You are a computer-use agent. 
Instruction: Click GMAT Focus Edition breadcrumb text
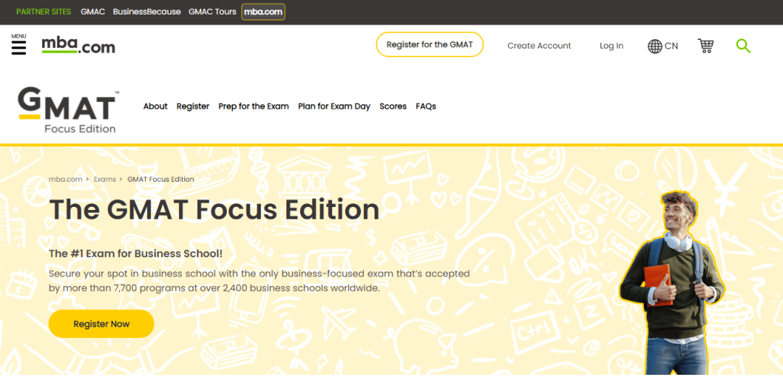click(x=161, y=179)
